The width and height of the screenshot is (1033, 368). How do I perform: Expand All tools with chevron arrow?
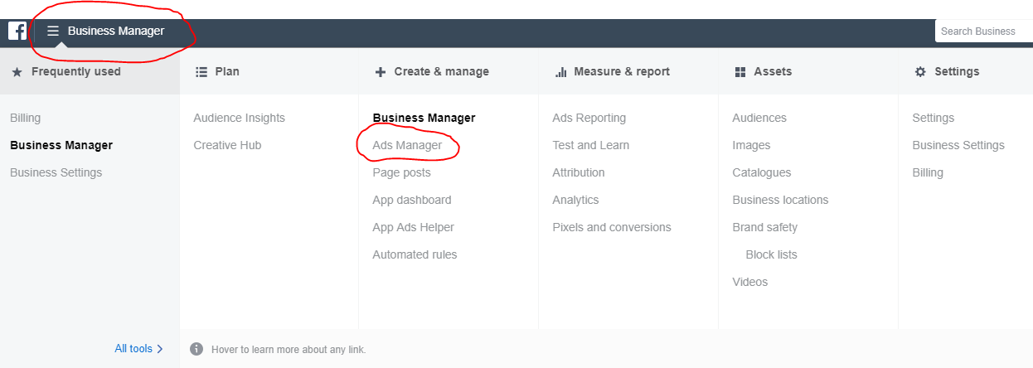point(138,349)
